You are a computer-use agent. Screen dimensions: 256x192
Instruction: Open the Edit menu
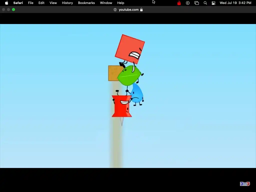coord(41,3)
